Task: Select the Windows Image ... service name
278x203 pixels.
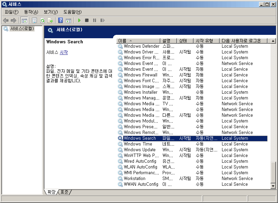Action: tap(141, 87)
